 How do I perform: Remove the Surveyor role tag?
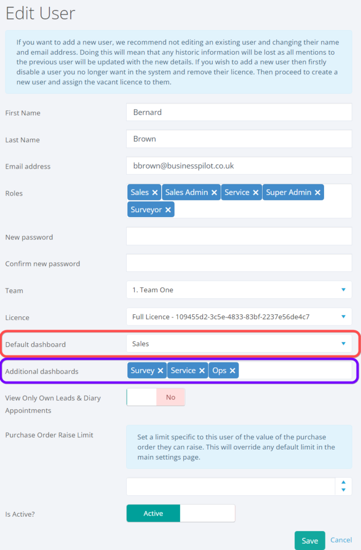168,209
